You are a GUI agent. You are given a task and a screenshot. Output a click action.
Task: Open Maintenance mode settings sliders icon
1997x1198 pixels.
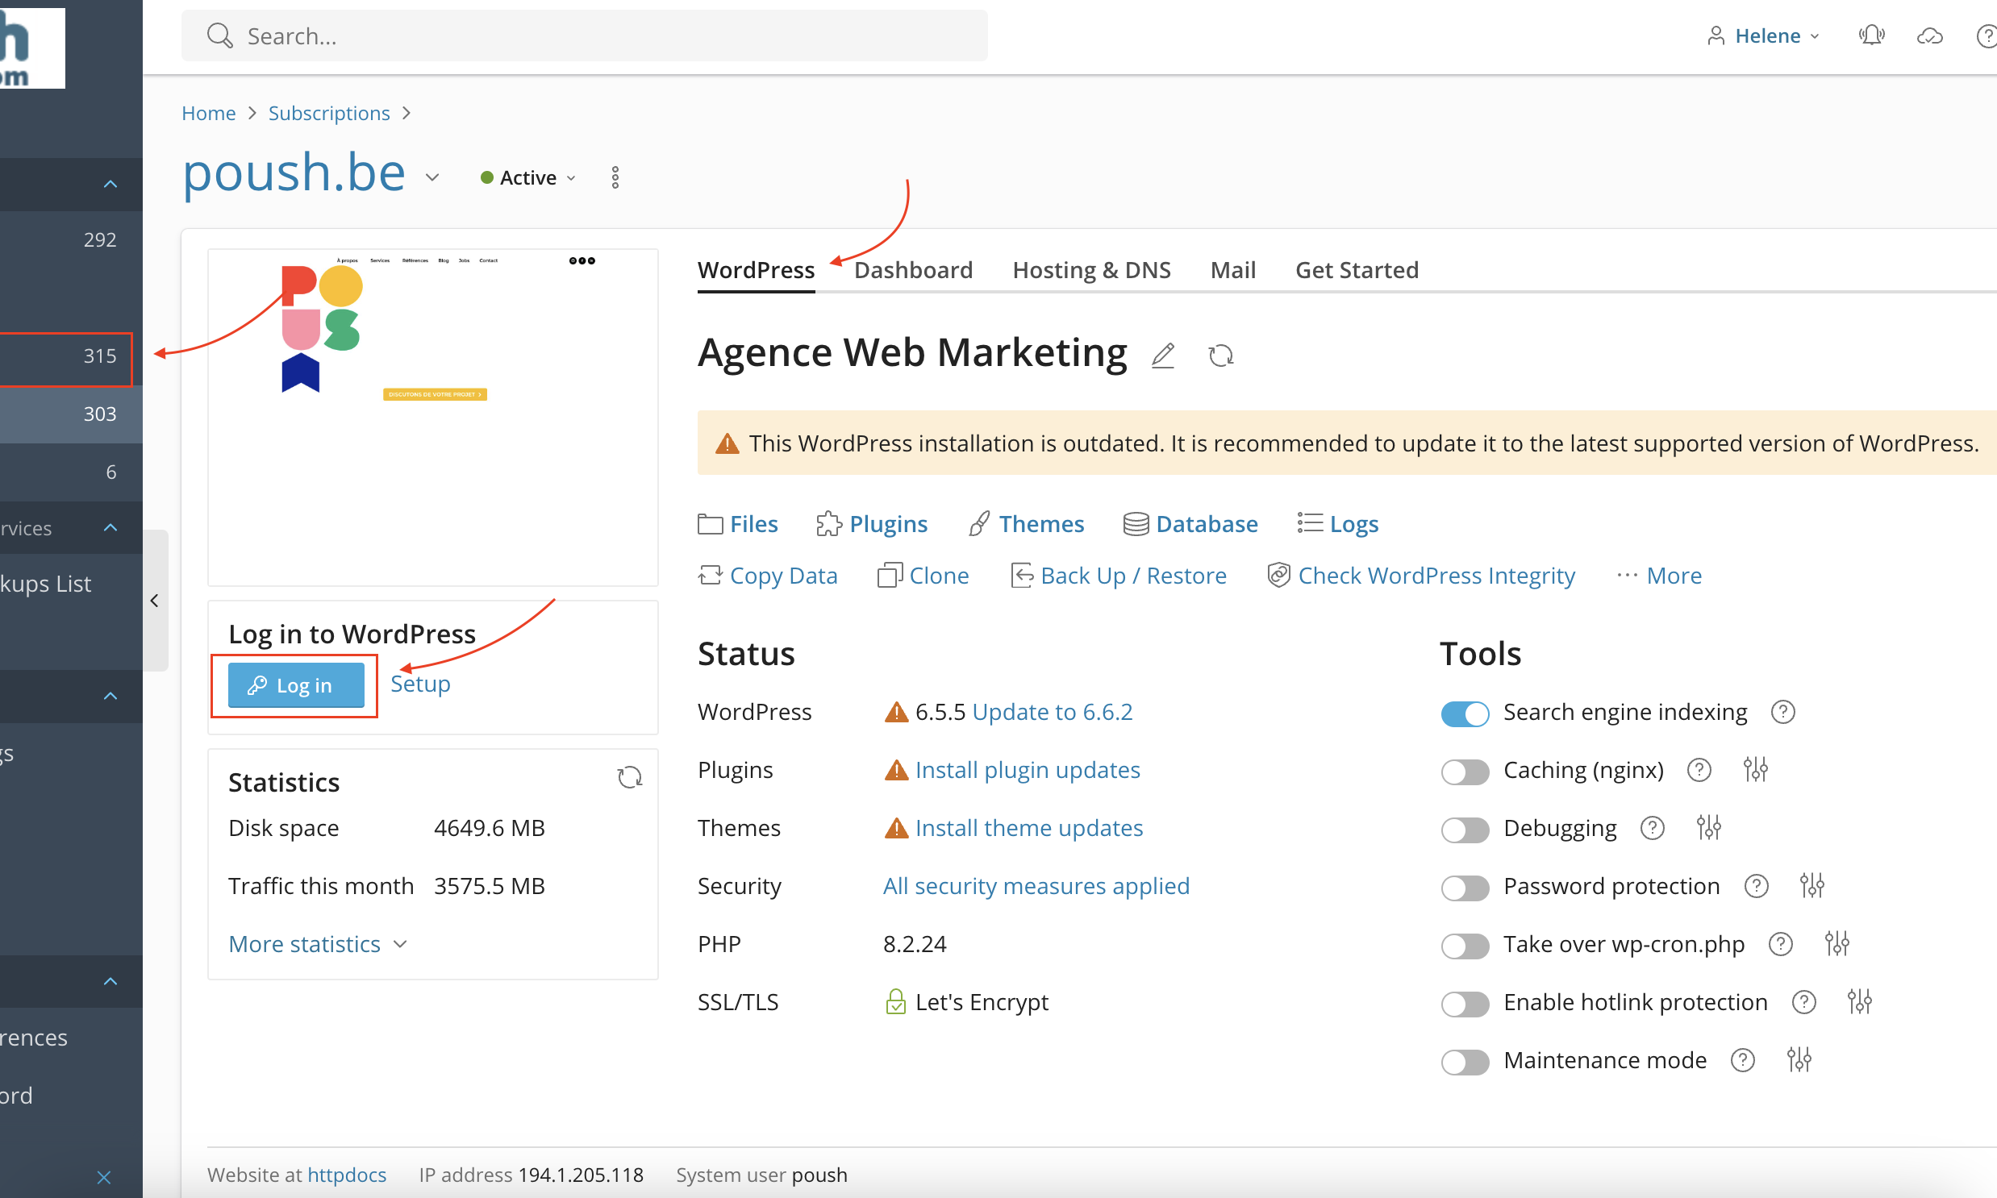pyautogui.click(x=1799, y=1060)
